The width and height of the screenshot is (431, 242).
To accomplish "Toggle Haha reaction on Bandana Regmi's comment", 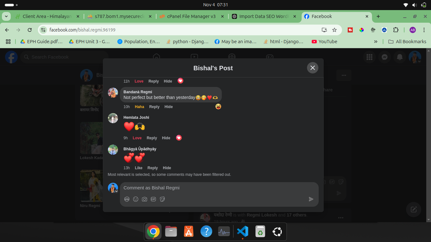I will pos(139,107).
